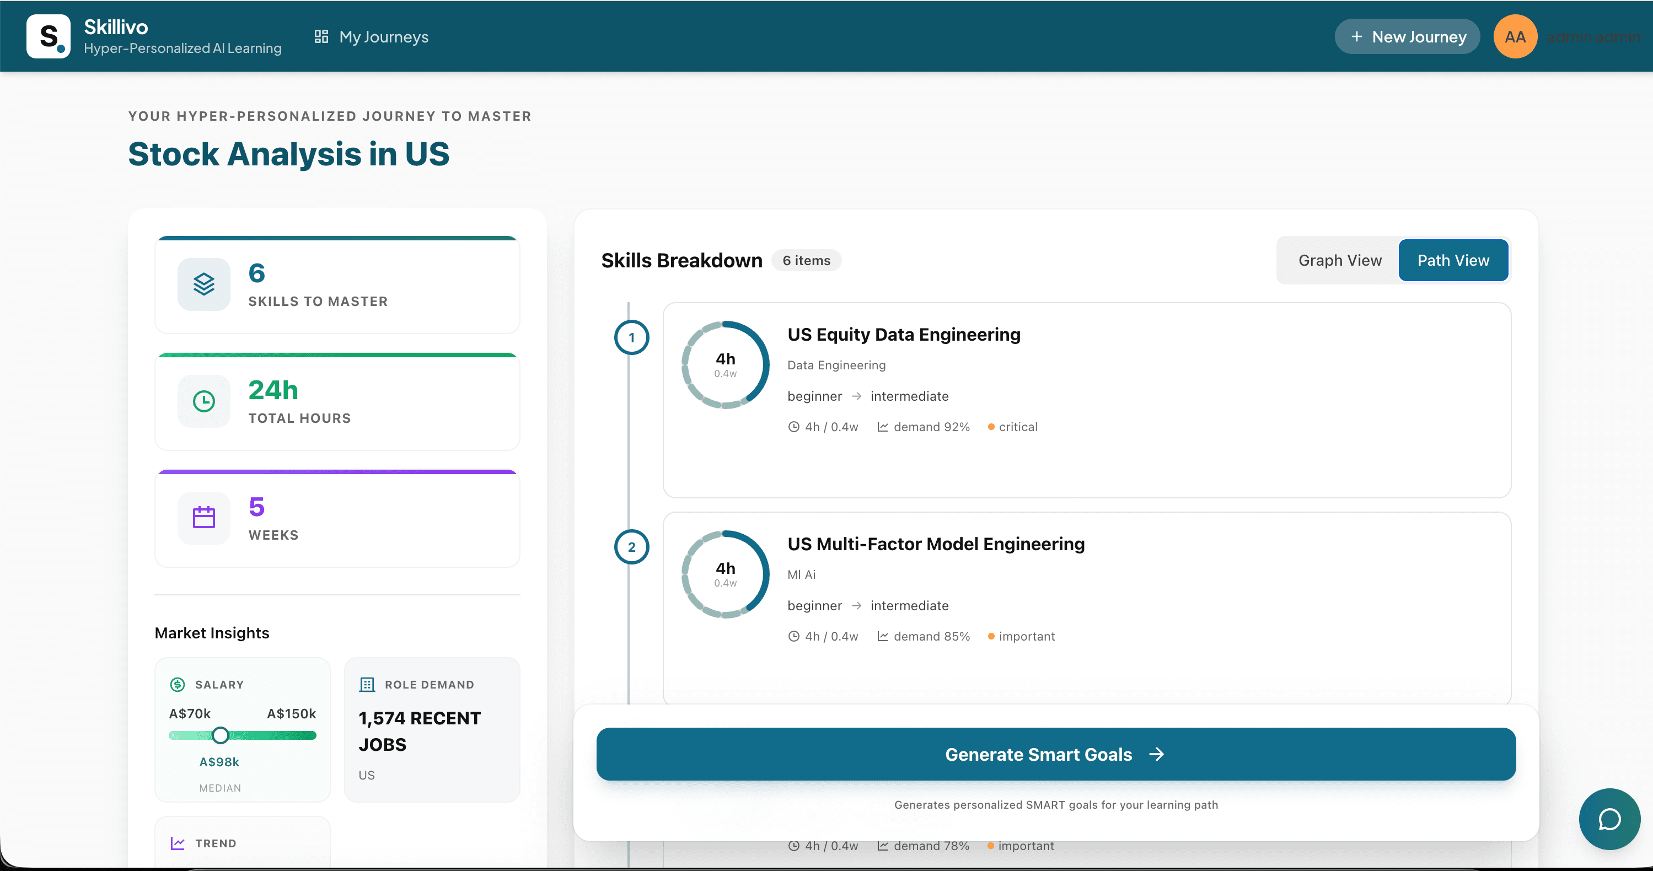Click step 2 path marker
Screen dimensions: 1653x871
pyautogui.click(x=631, y=547)
